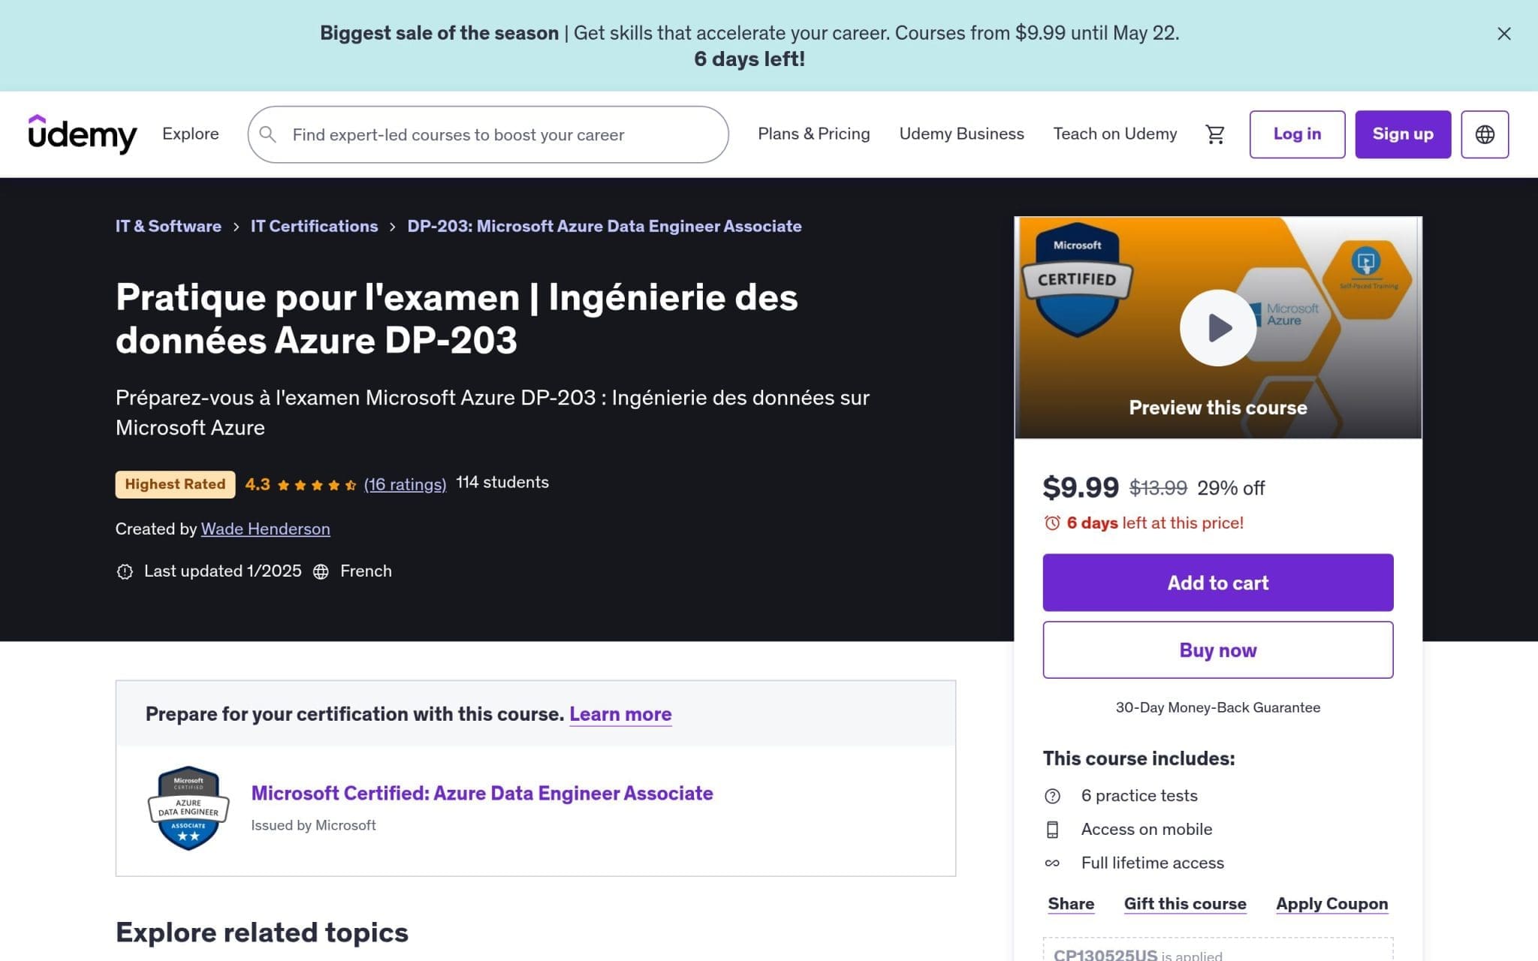Open the Explore menu
Viewport: 1538px width, 961px height.
point(191,134)
